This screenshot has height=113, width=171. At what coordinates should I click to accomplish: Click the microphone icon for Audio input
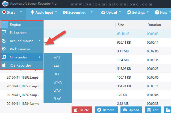pyautogui.click(x=33, y=12)
